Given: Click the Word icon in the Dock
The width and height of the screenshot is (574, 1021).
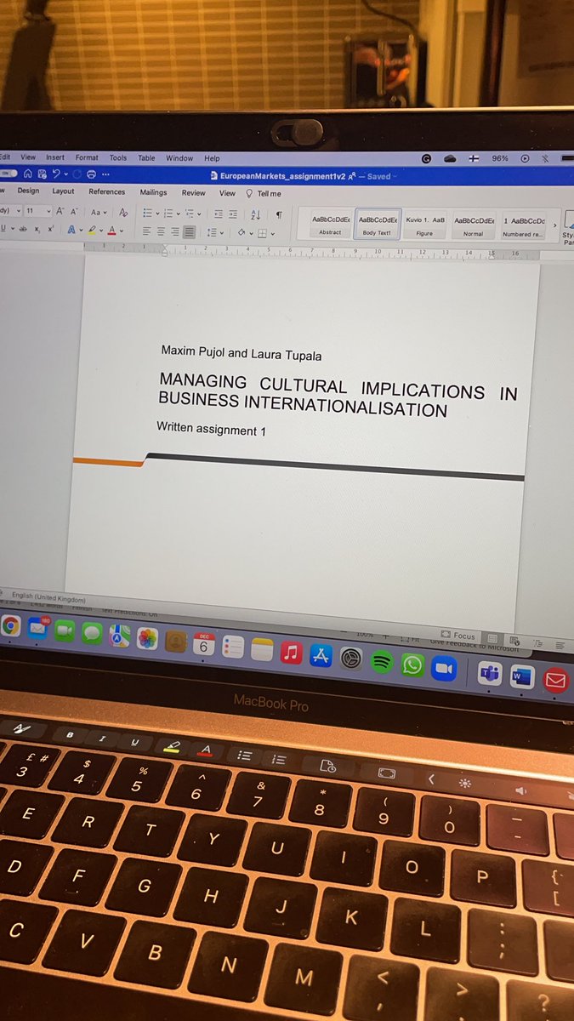Looking at the screenshot, I should coord(521,676).
